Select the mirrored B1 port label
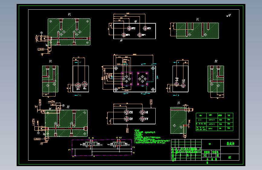This screenshot has height=170, width=262. tap(146, 112)
